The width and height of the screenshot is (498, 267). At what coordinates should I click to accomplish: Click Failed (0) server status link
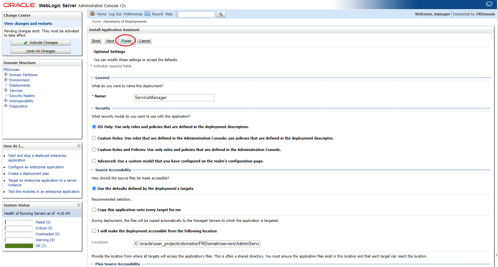pyautogui.click(x=43, y=222)
